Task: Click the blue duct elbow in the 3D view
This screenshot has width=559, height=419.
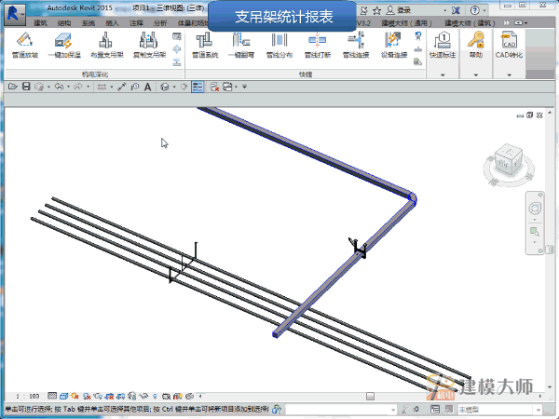Action: click(412, 197)
